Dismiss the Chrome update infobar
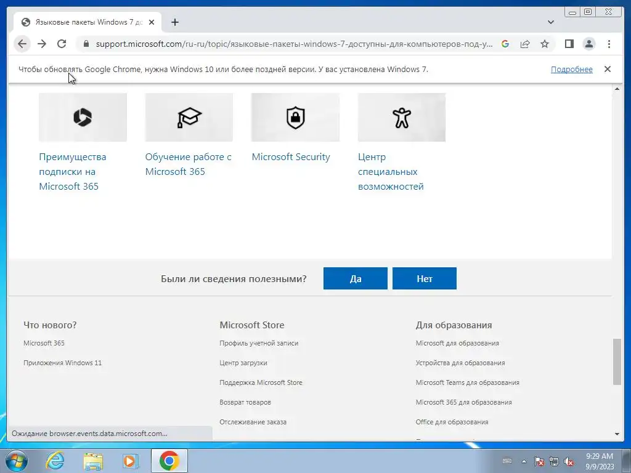The height and width of the screenshot is (473, 631). 608,69
